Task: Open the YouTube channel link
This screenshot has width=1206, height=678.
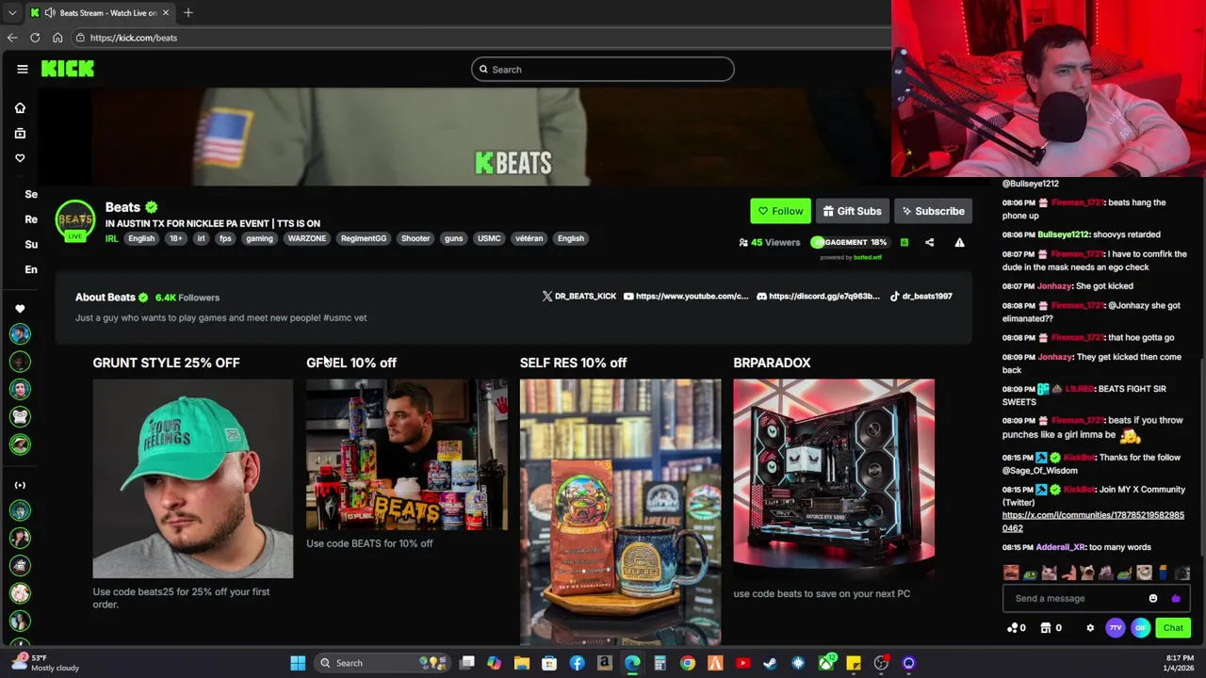Action: click(x=686, y=296)
